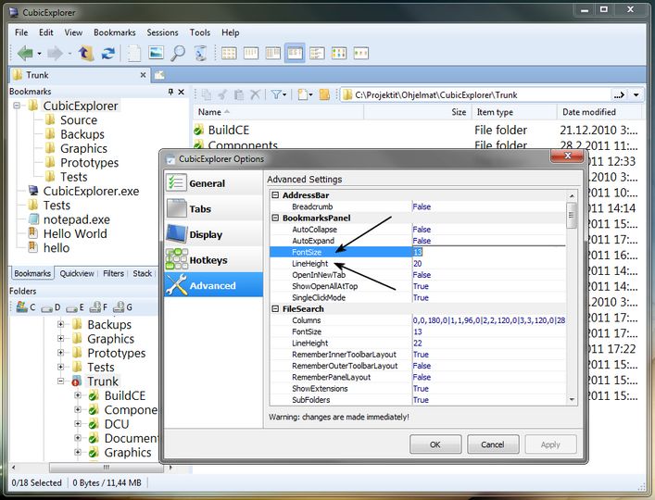Switch to the Quickview panel tab
This screenshot has height=500, width=655.
click(77, 273)
